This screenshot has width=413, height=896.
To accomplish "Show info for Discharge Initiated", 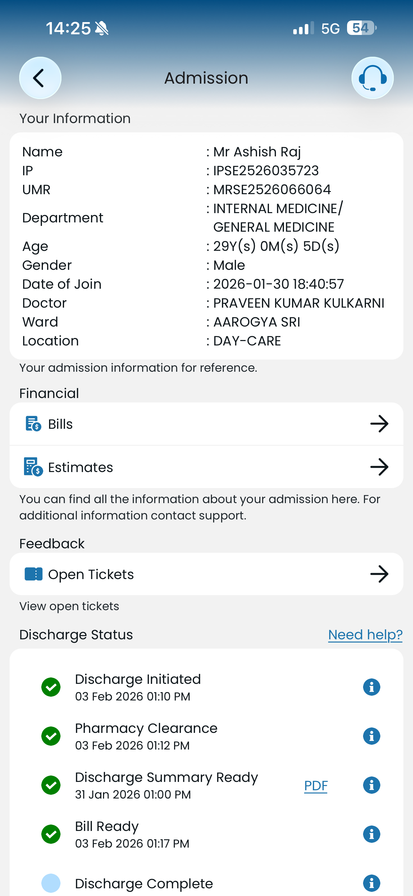I will (371, 687).
